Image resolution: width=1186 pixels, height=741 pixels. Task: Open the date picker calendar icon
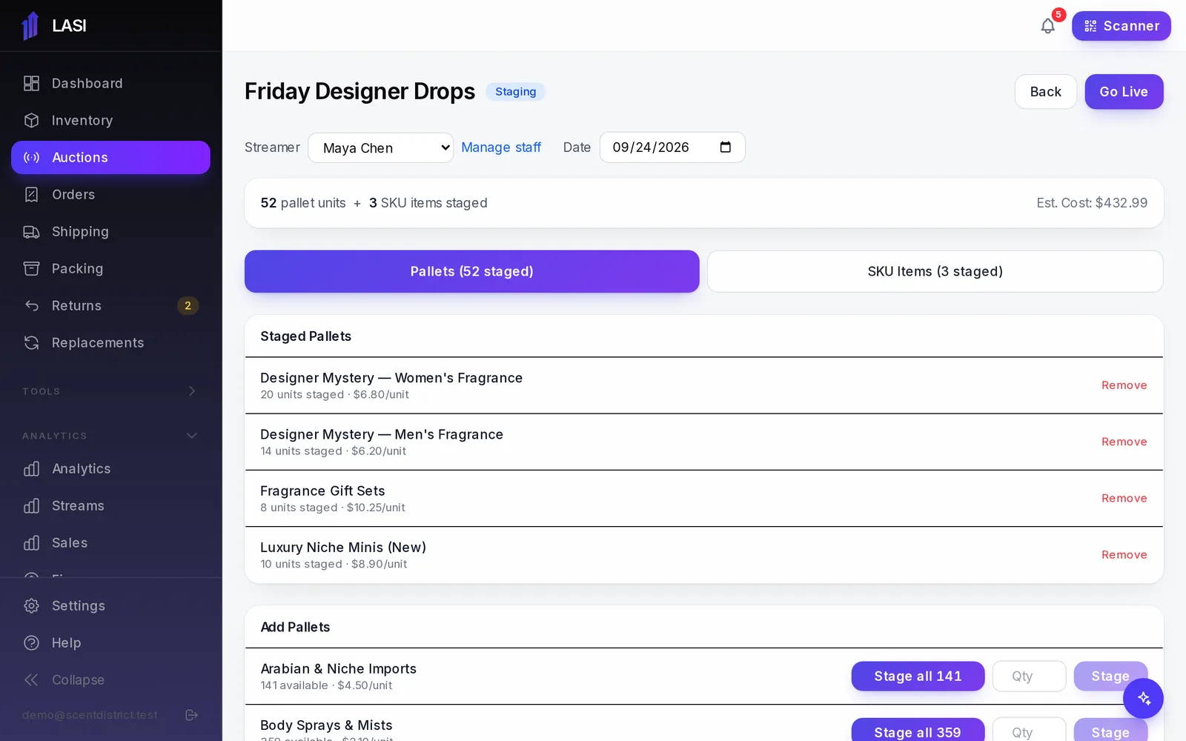[x=726, y=147]
